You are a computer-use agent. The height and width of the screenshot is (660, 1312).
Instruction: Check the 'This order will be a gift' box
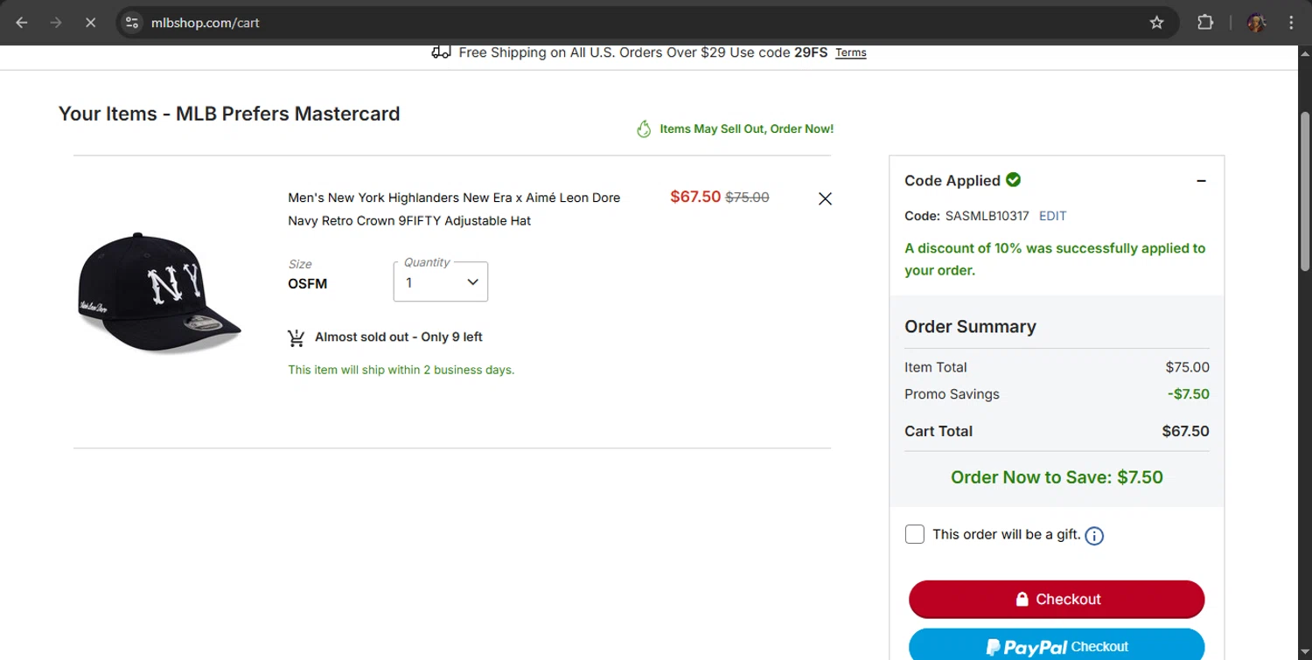915,534
